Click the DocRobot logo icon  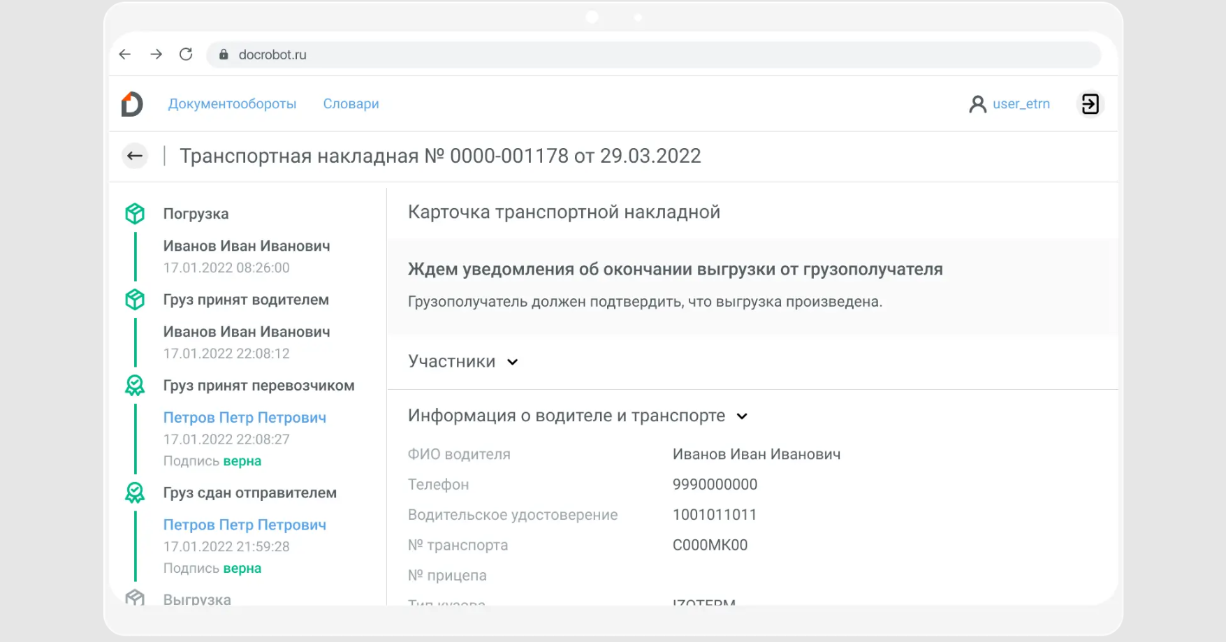pos(132,104)
